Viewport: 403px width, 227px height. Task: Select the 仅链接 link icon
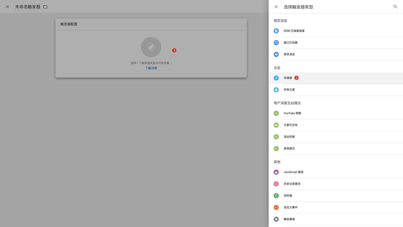276,78
